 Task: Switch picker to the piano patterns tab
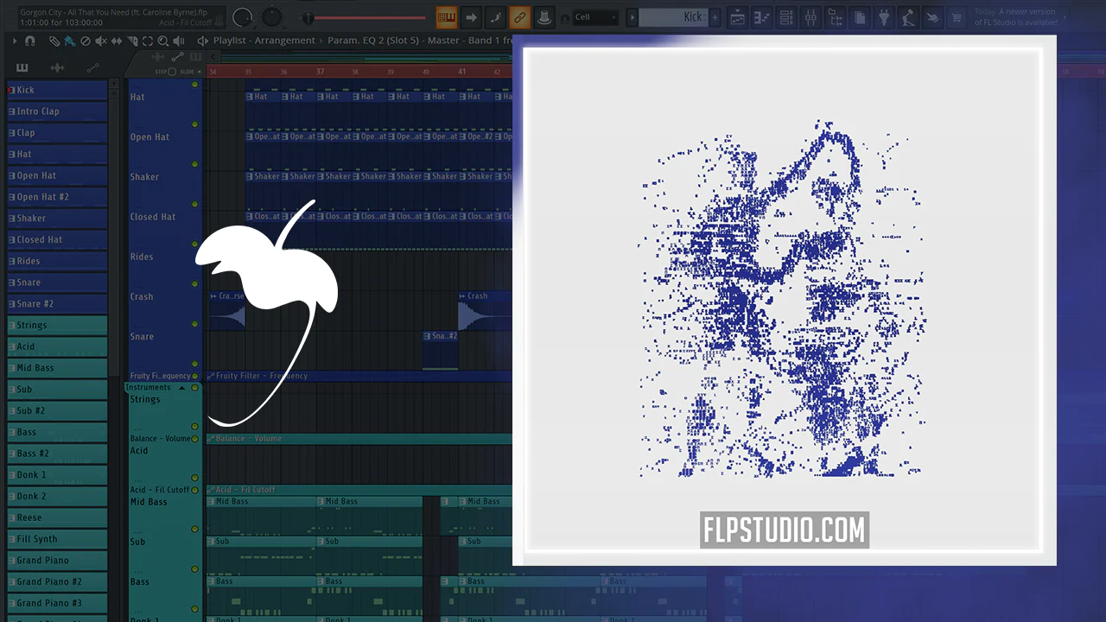(x=22, y=67)
